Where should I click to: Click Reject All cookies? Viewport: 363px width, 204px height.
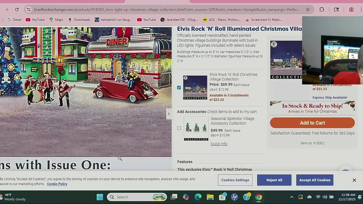click(x=274, y=180)
